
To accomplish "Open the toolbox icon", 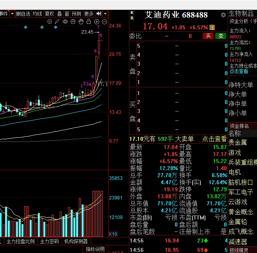I will pyautogui.click(x=73, y=22).
